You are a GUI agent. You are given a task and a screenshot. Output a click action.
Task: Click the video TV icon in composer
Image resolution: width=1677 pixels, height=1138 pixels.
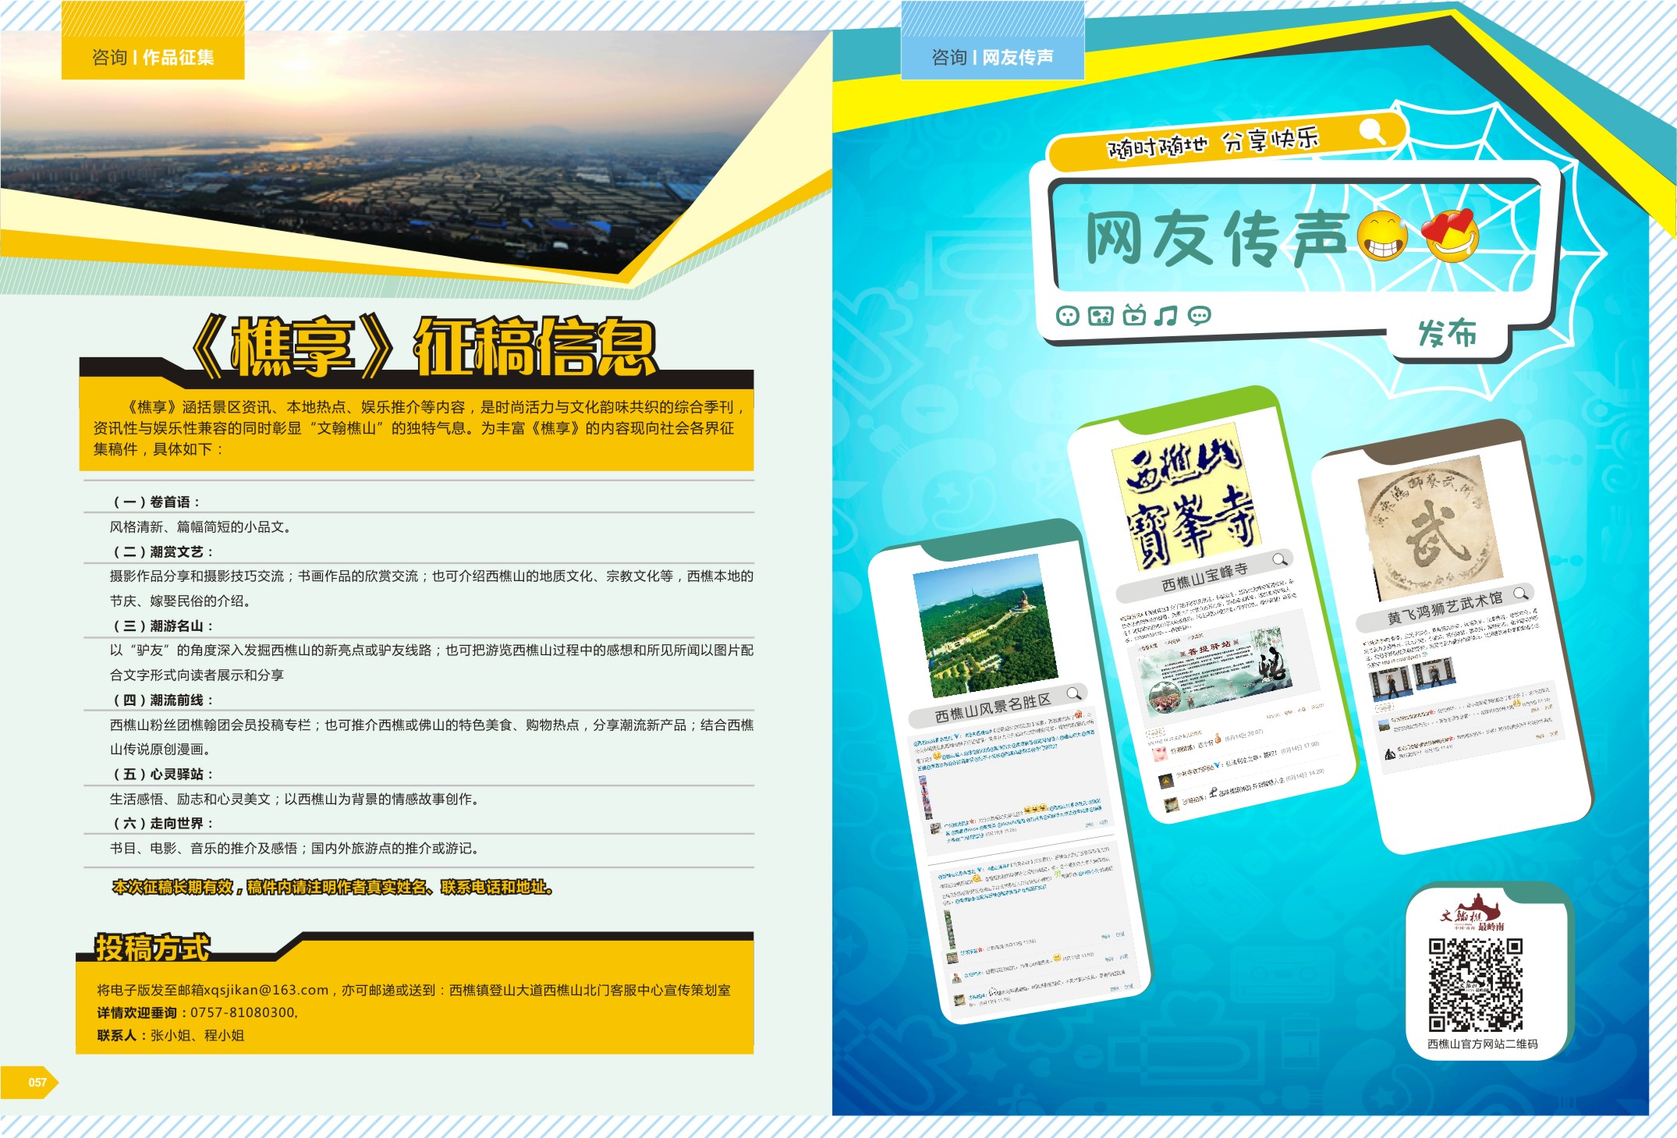pyautogui.click(x=1134, y=315)
